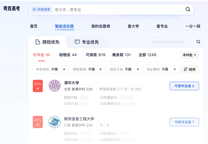This screenshot has width=208, height=144.
Task: Select 智能选志愿 tab
Action: (x=64, y=26)
